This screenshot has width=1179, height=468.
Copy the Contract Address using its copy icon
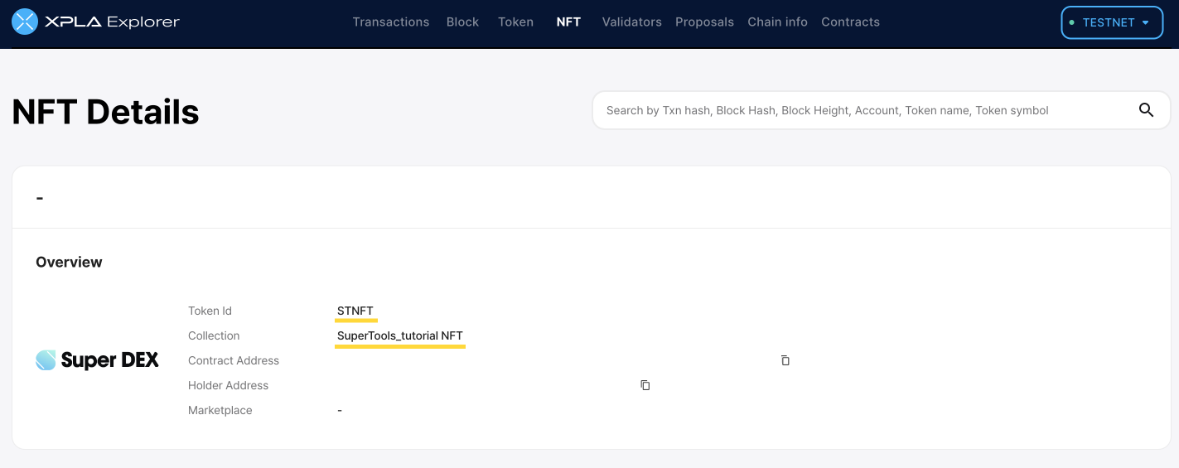pos(785,360)
